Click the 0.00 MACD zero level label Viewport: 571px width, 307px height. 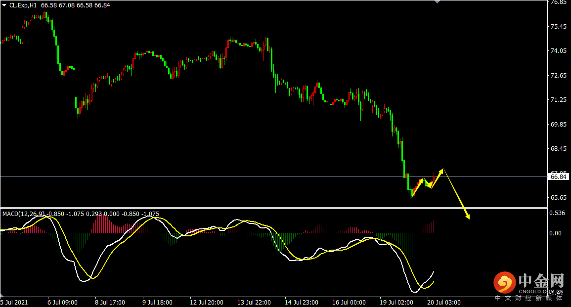coord(557,233)
